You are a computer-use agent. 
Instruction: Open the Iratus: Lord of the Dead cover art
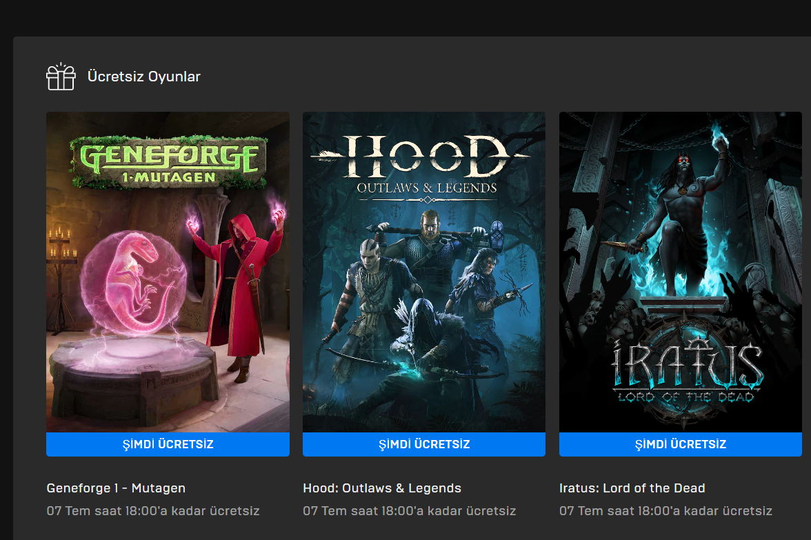(680, 272)
